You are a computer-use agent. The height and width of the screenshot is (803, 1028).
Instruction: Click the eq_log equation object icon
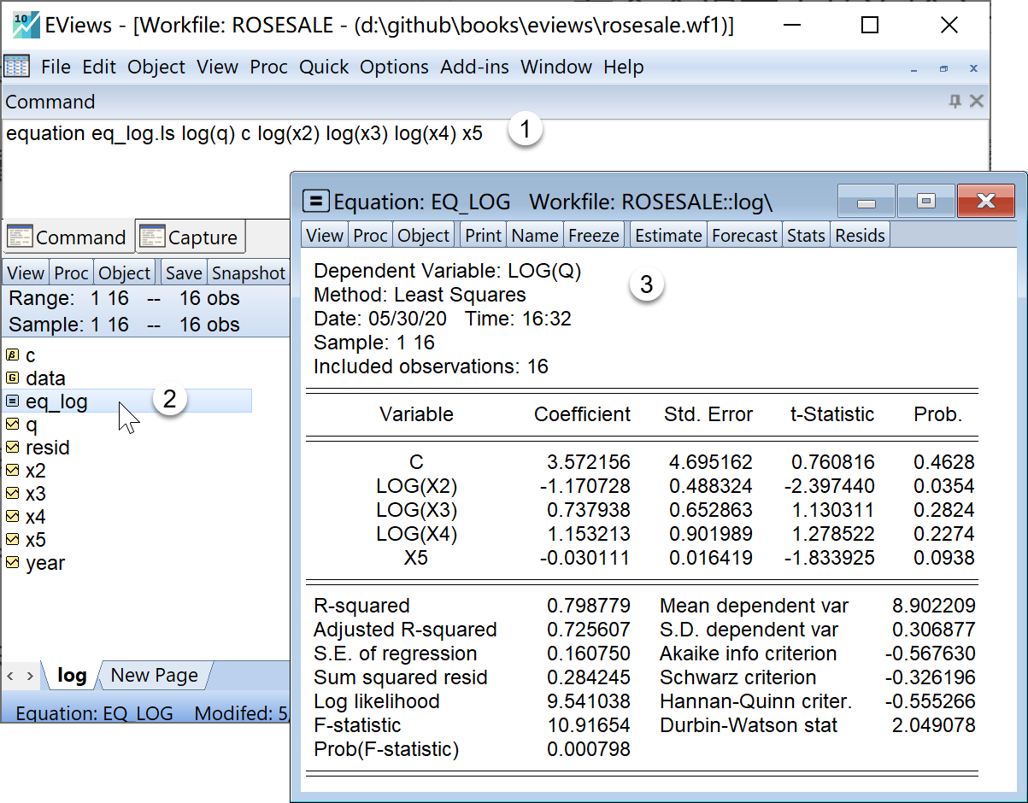[13, 401]
